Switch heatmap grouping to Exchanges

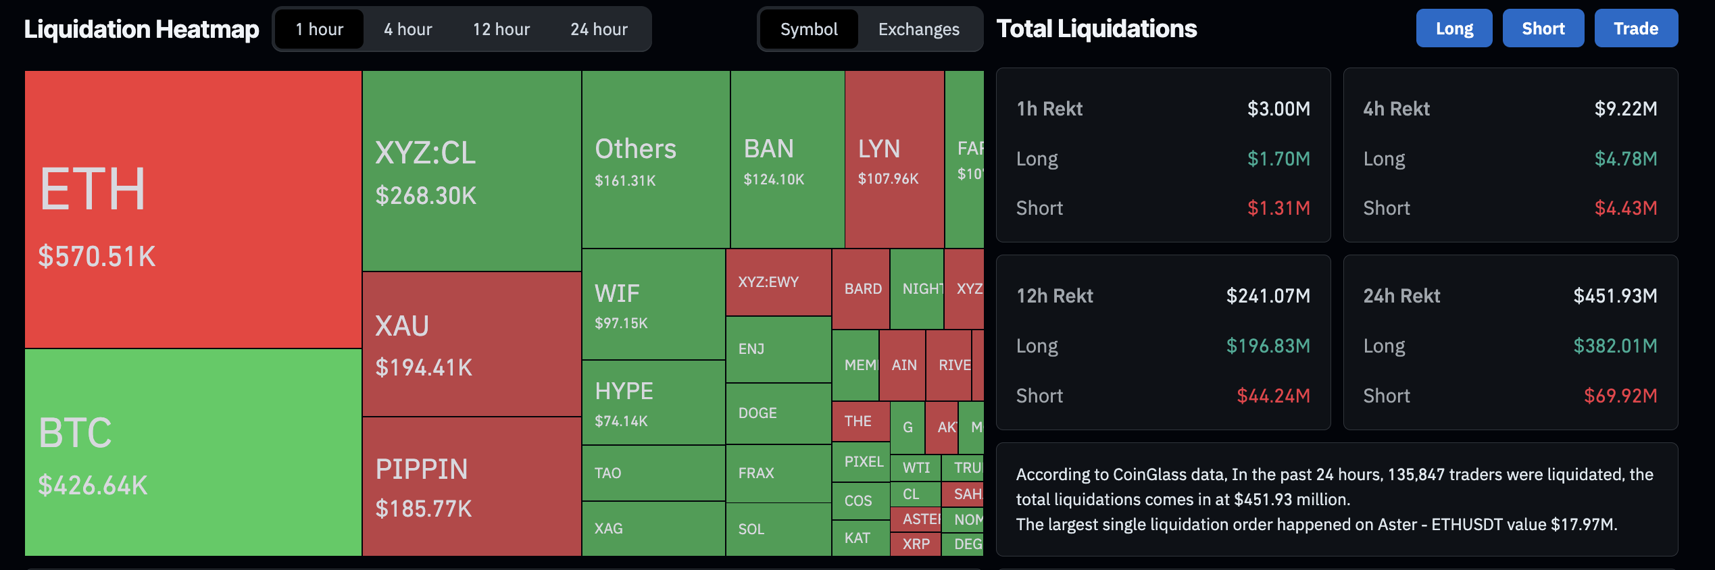[x=918, y=30]
